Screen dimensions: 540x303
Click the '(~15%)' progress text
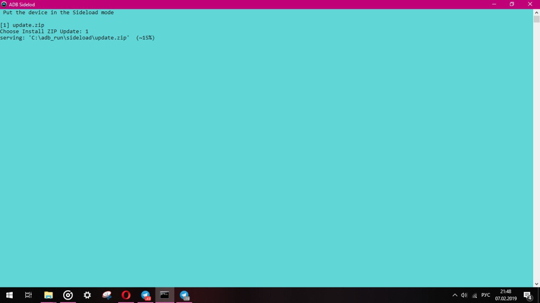(x=146, y=38)
